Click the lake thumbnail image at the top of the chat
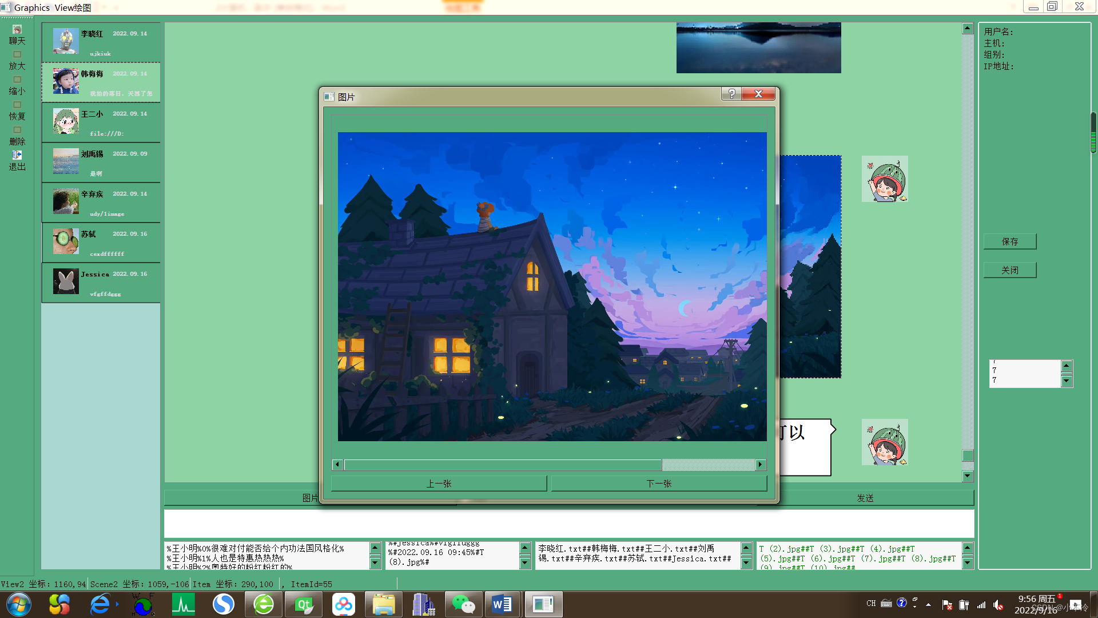 tap(758, 48)
